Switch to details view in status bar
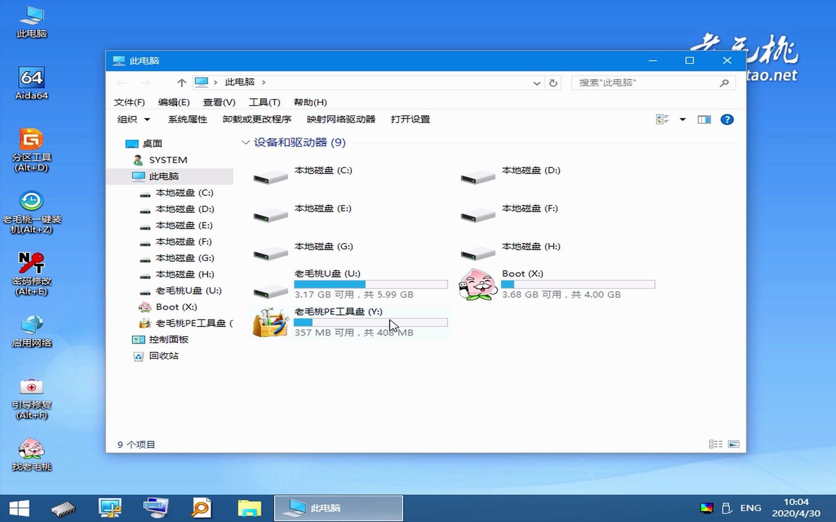The width and height of the screenshot is (836, 522). (715, 444)
